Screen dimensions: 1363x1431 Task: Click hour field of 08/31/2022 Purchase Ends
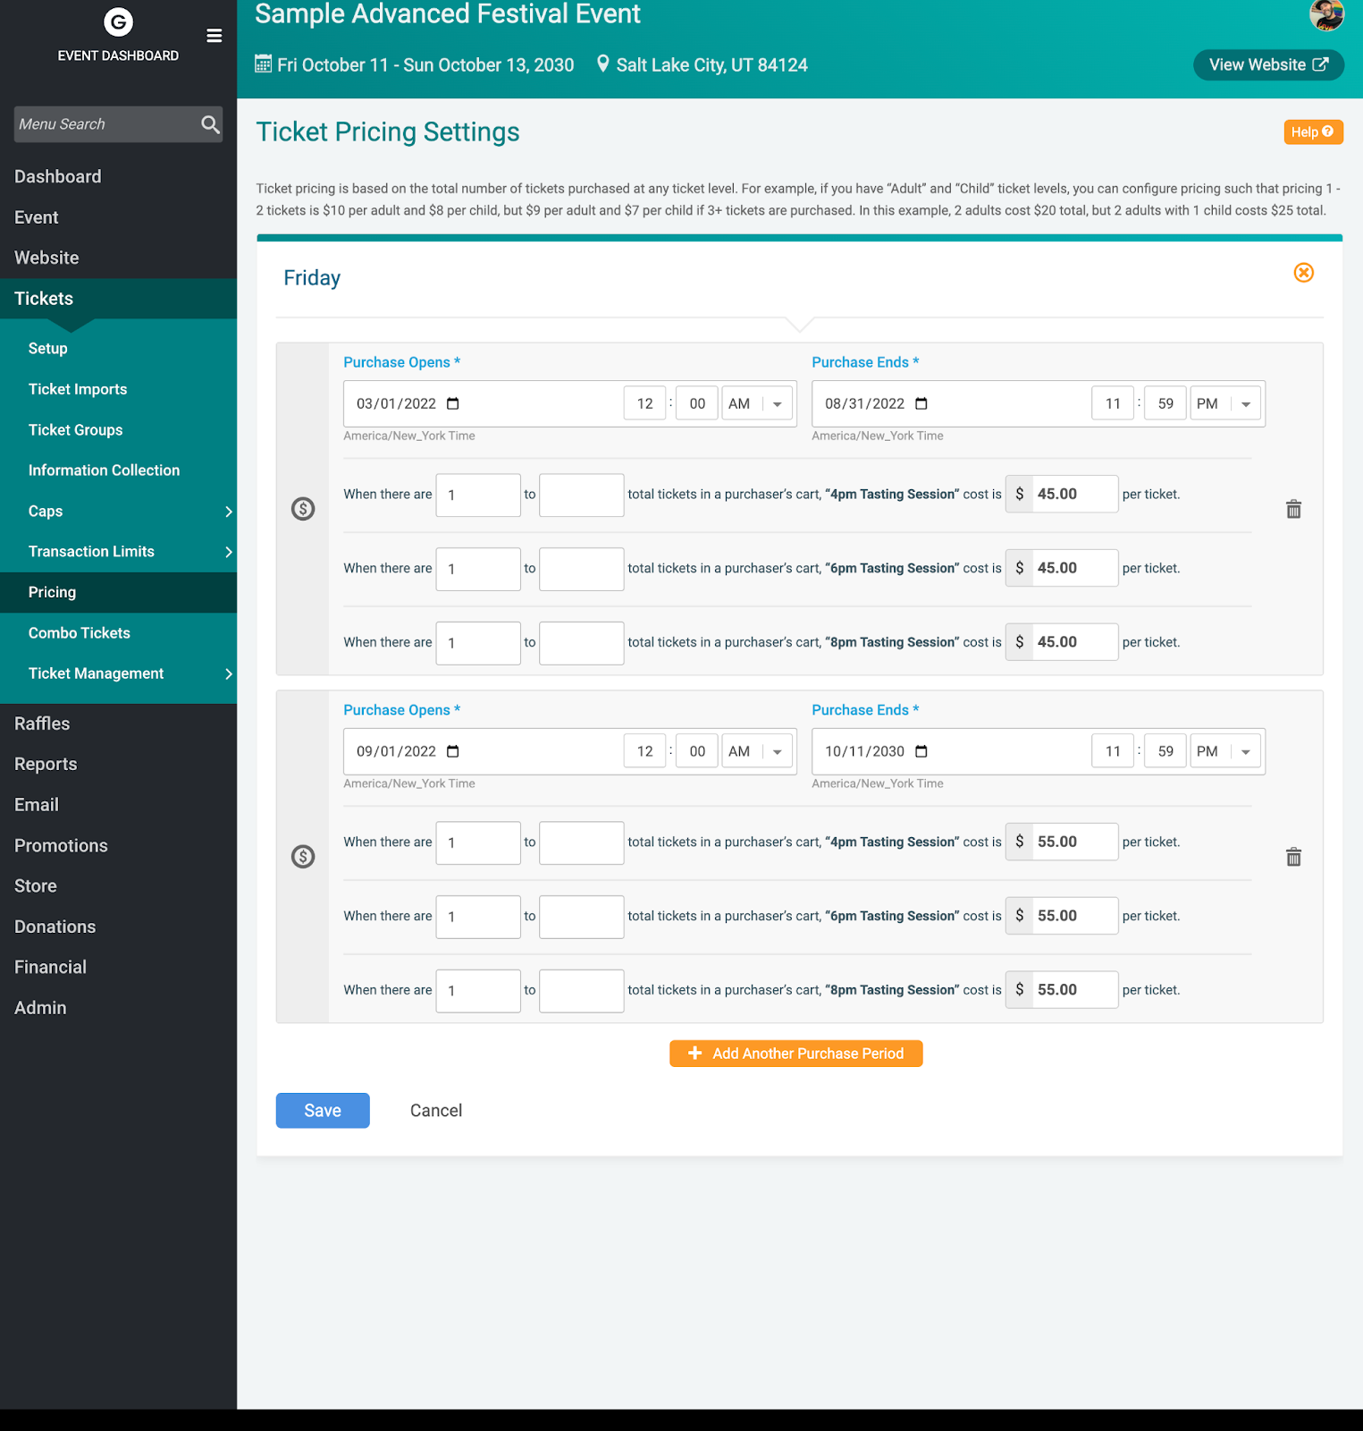point(1113,403)
